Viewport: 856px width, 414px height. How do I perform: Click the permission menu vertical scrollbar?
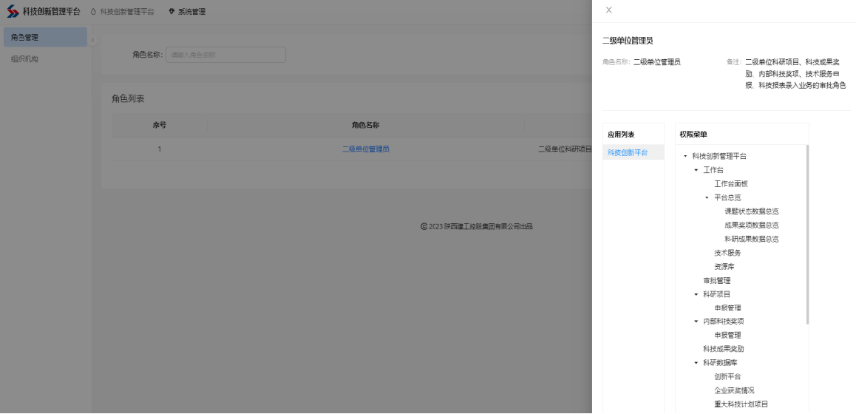pyautogui.click(x=807, y=235)
